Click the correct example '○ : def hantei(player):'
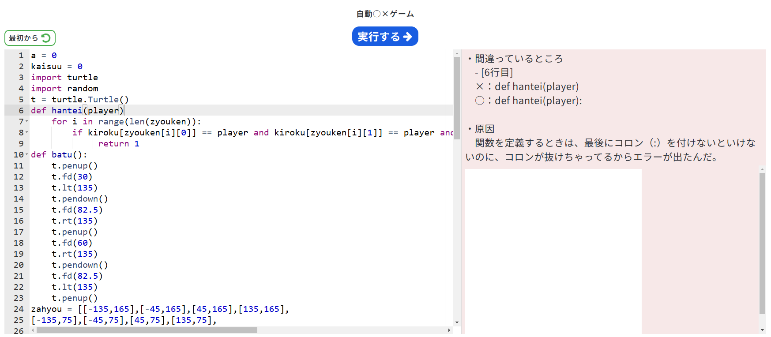Screen dimensions: 771x337 [x=529, y=101]
